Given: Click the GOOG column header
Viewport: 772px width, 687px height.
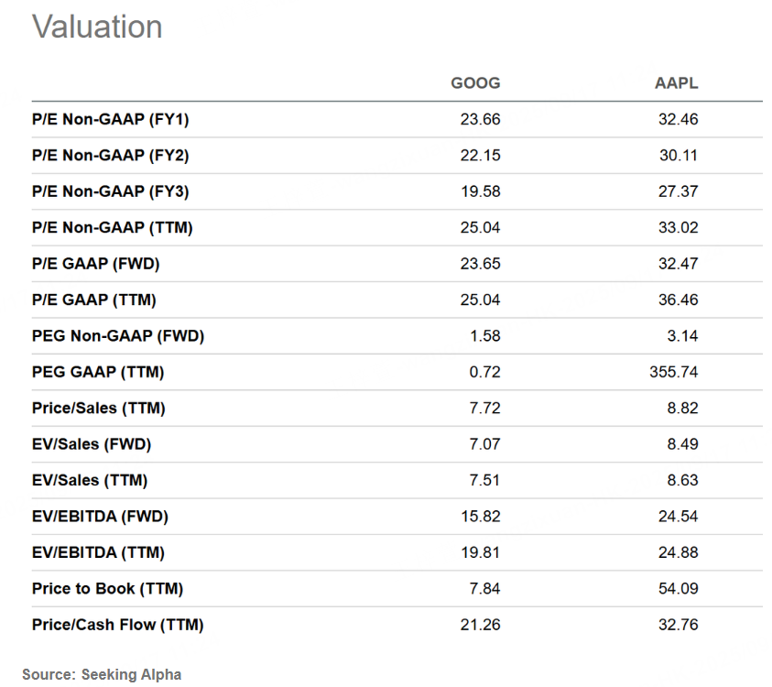Looking at the screenshot, I should [x=475, y=83].
